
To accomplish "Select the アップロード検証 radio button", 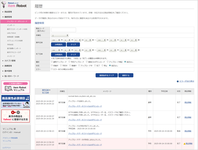I will [108, 62].
